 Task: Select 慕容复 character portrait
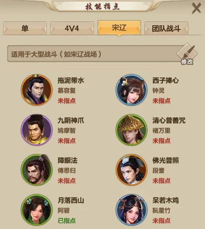(37, 90)
